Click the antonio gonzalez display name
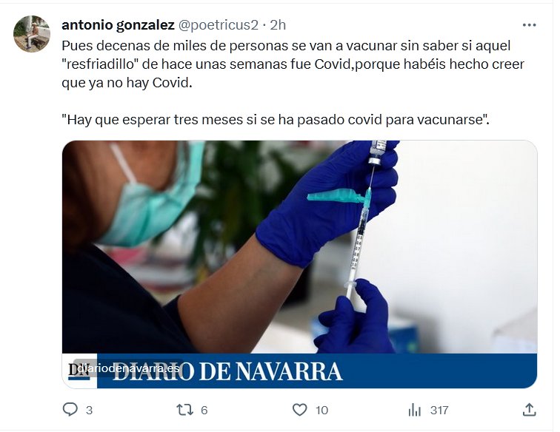 point(119,25)
